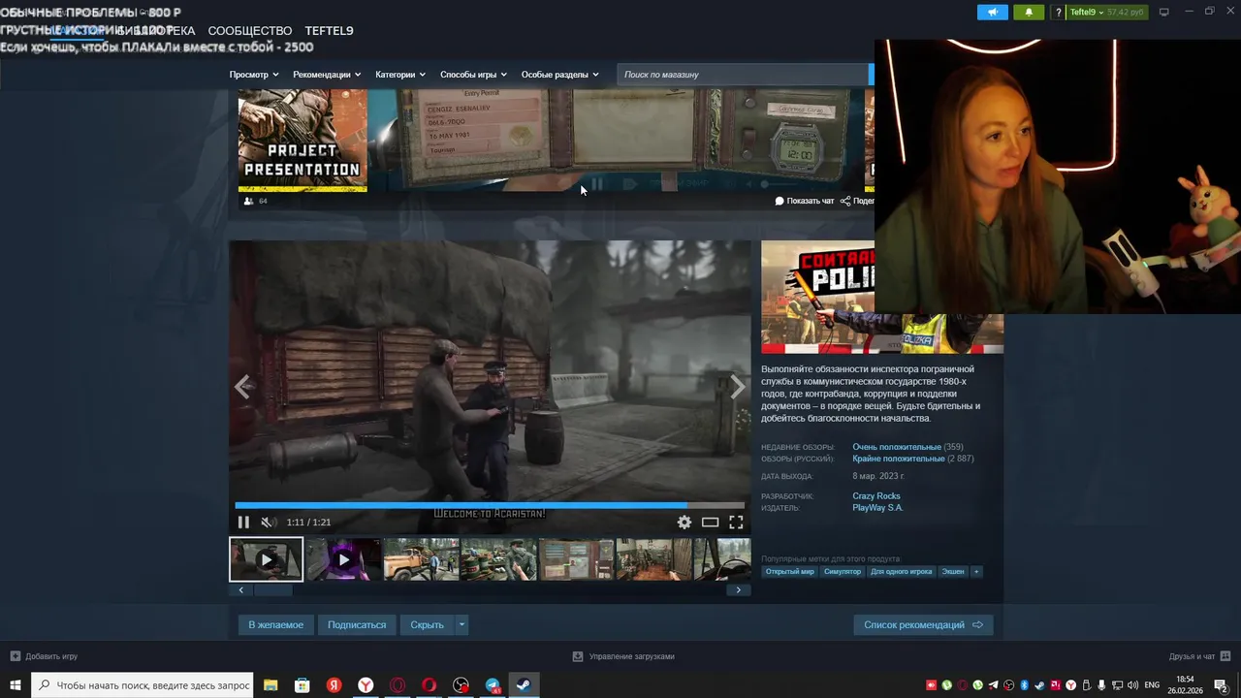Viewport: 1241px width, 698px height.
Task: Open the 'Очень положительные' recent reviews link
Action: [x=896, y=447]
